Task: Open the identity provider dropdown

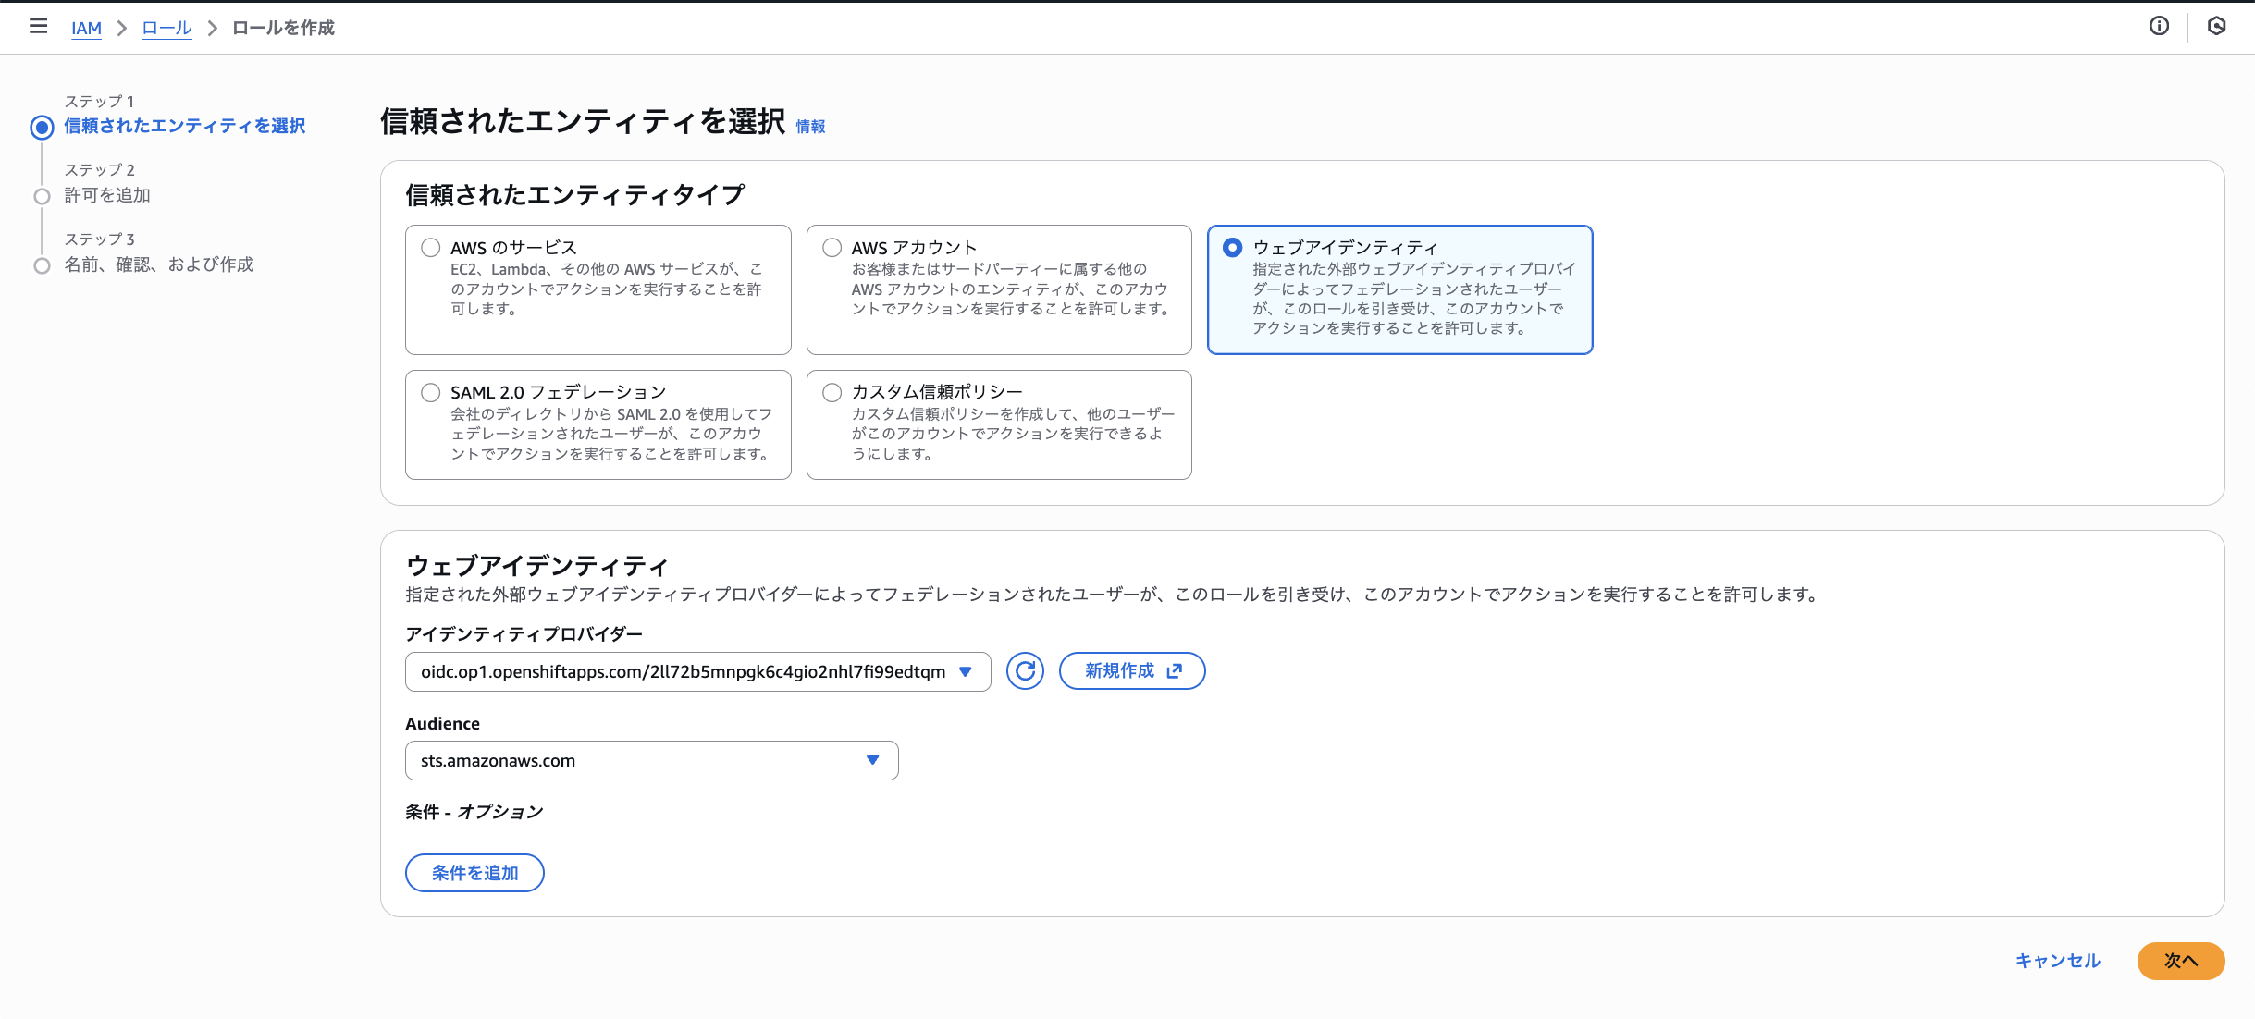Action: click(697, 671)
